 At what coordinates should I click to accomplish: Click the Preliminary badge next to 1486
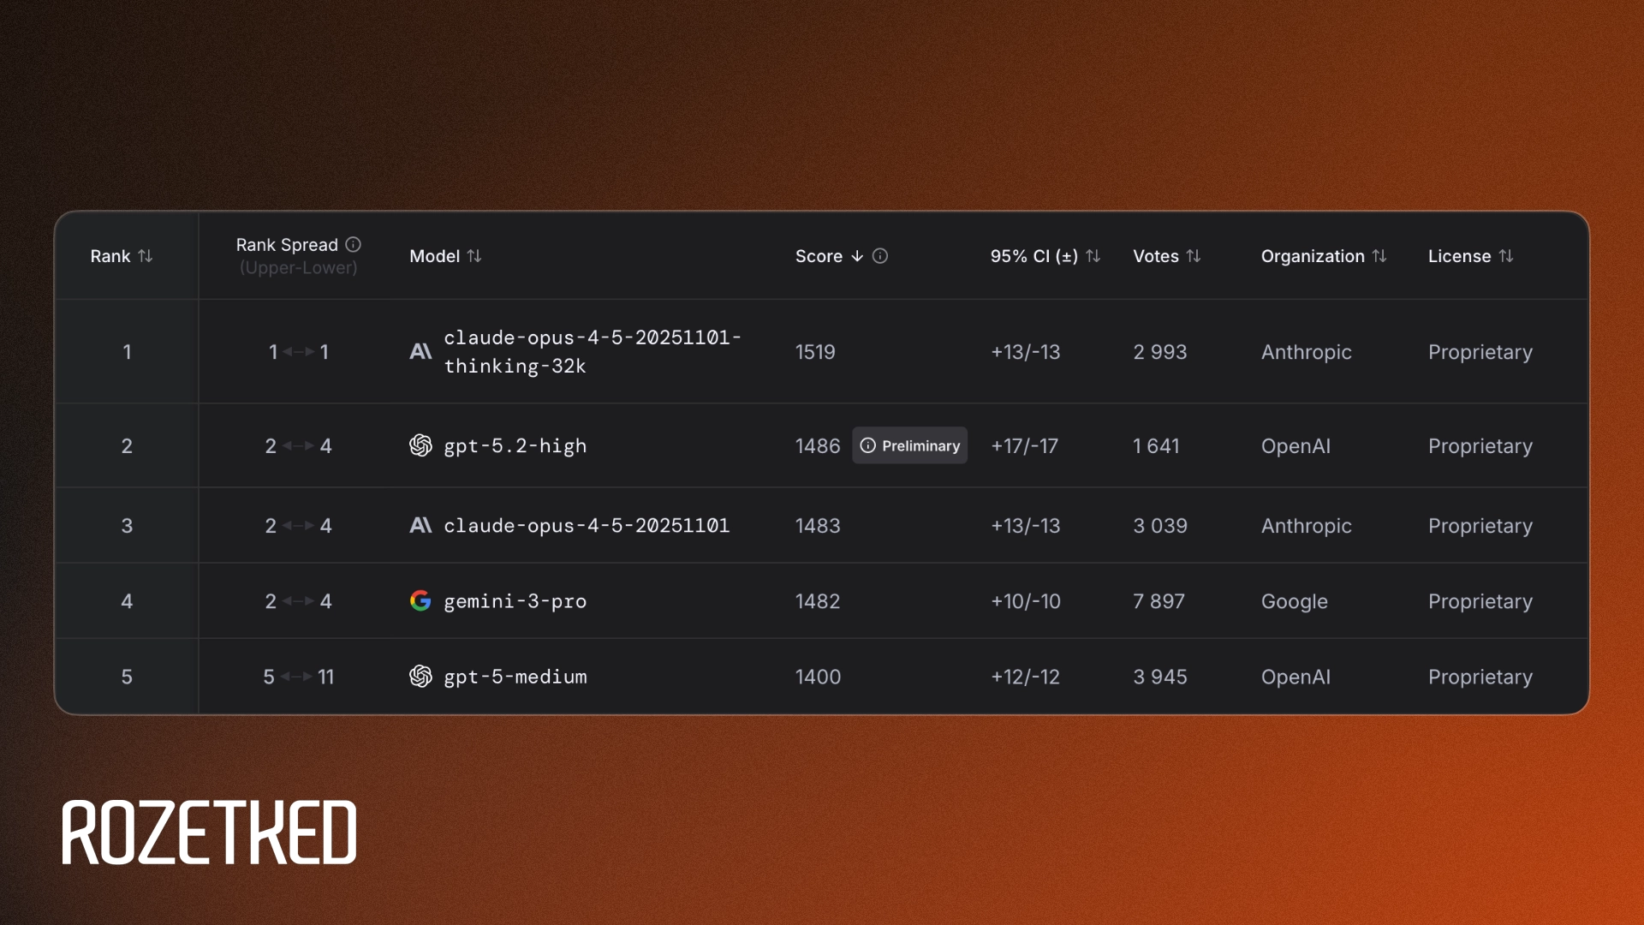click(x=909, y=445)
